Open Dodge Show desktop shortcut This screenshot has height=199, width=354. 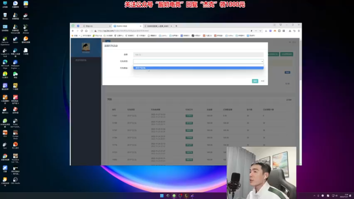(x=15, y=135)
